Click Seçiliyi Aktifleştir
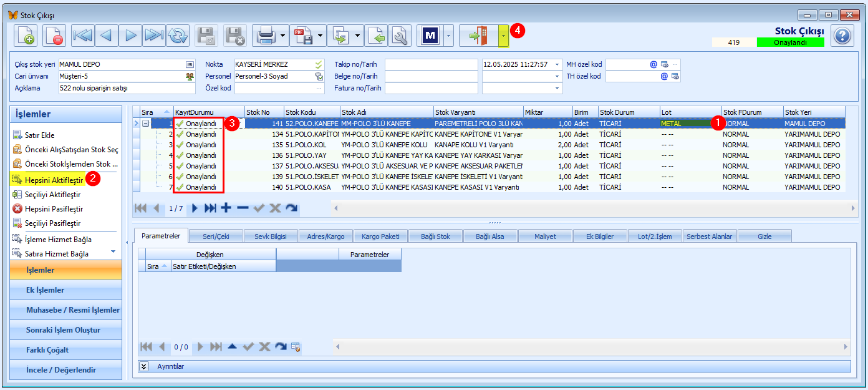 click(x=52, y=194)
